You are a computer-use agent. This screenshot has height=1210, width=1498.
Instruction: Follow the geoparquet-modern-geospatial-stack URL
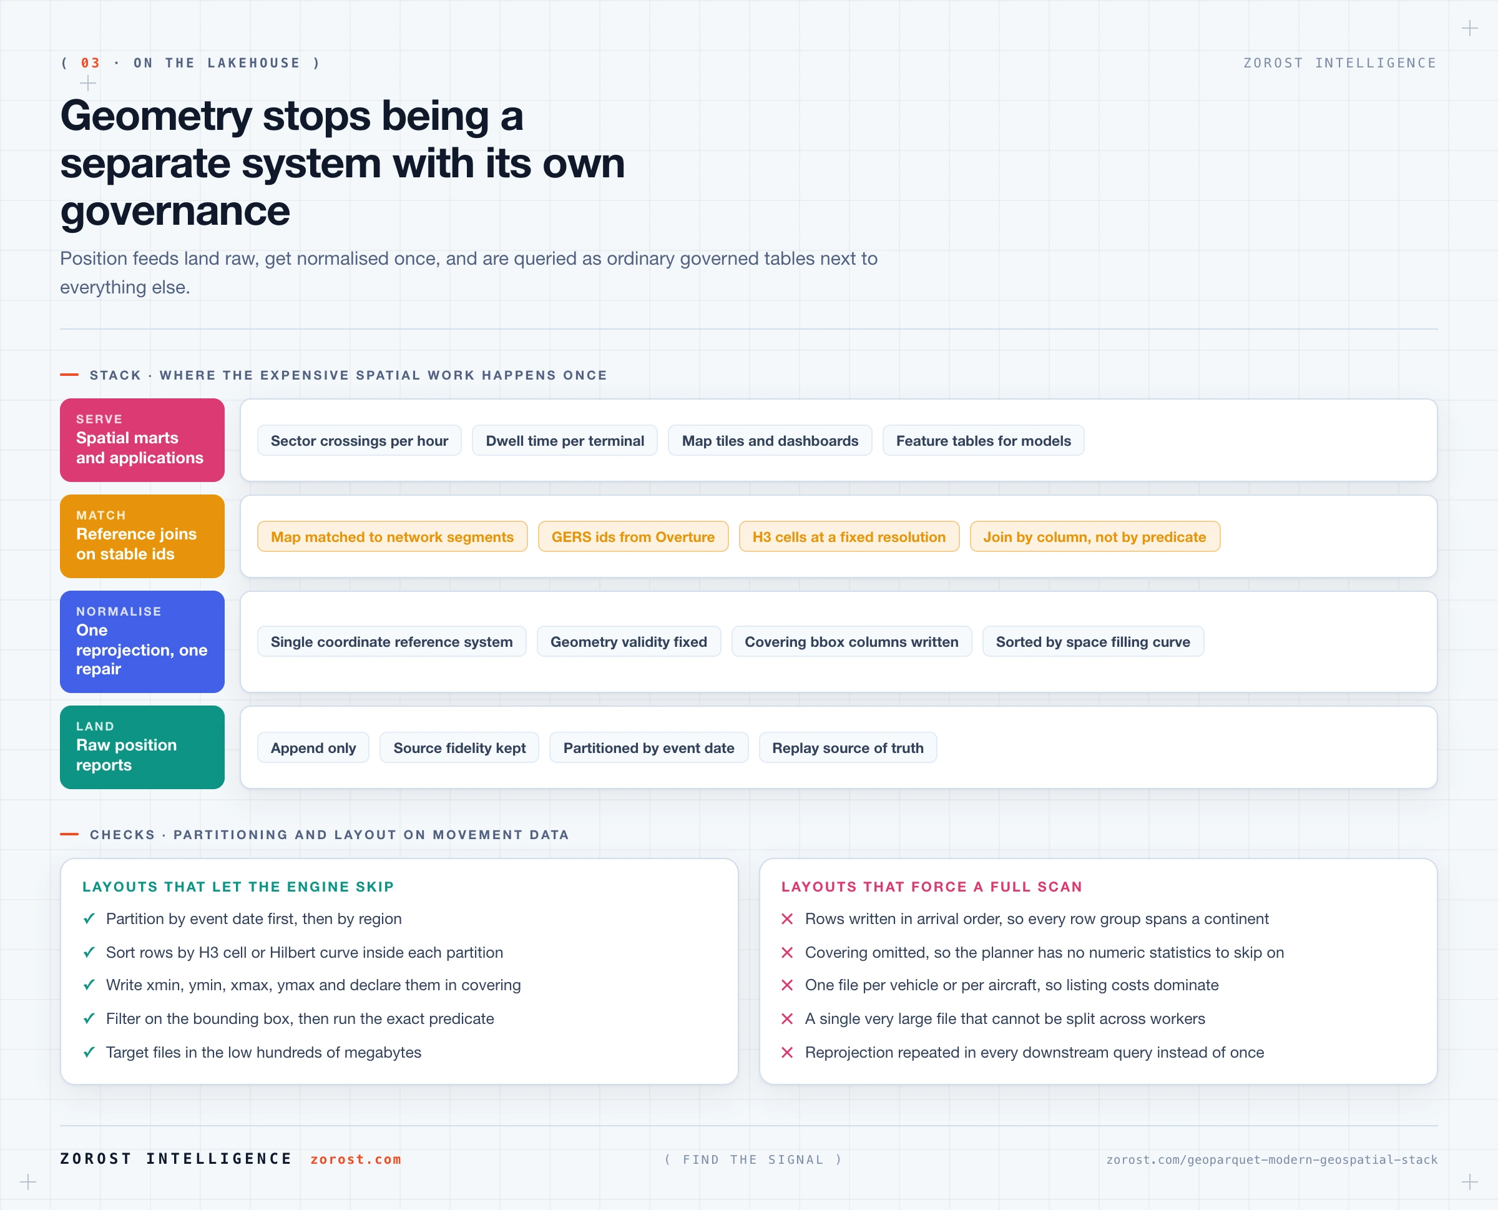(1271, 1160)
